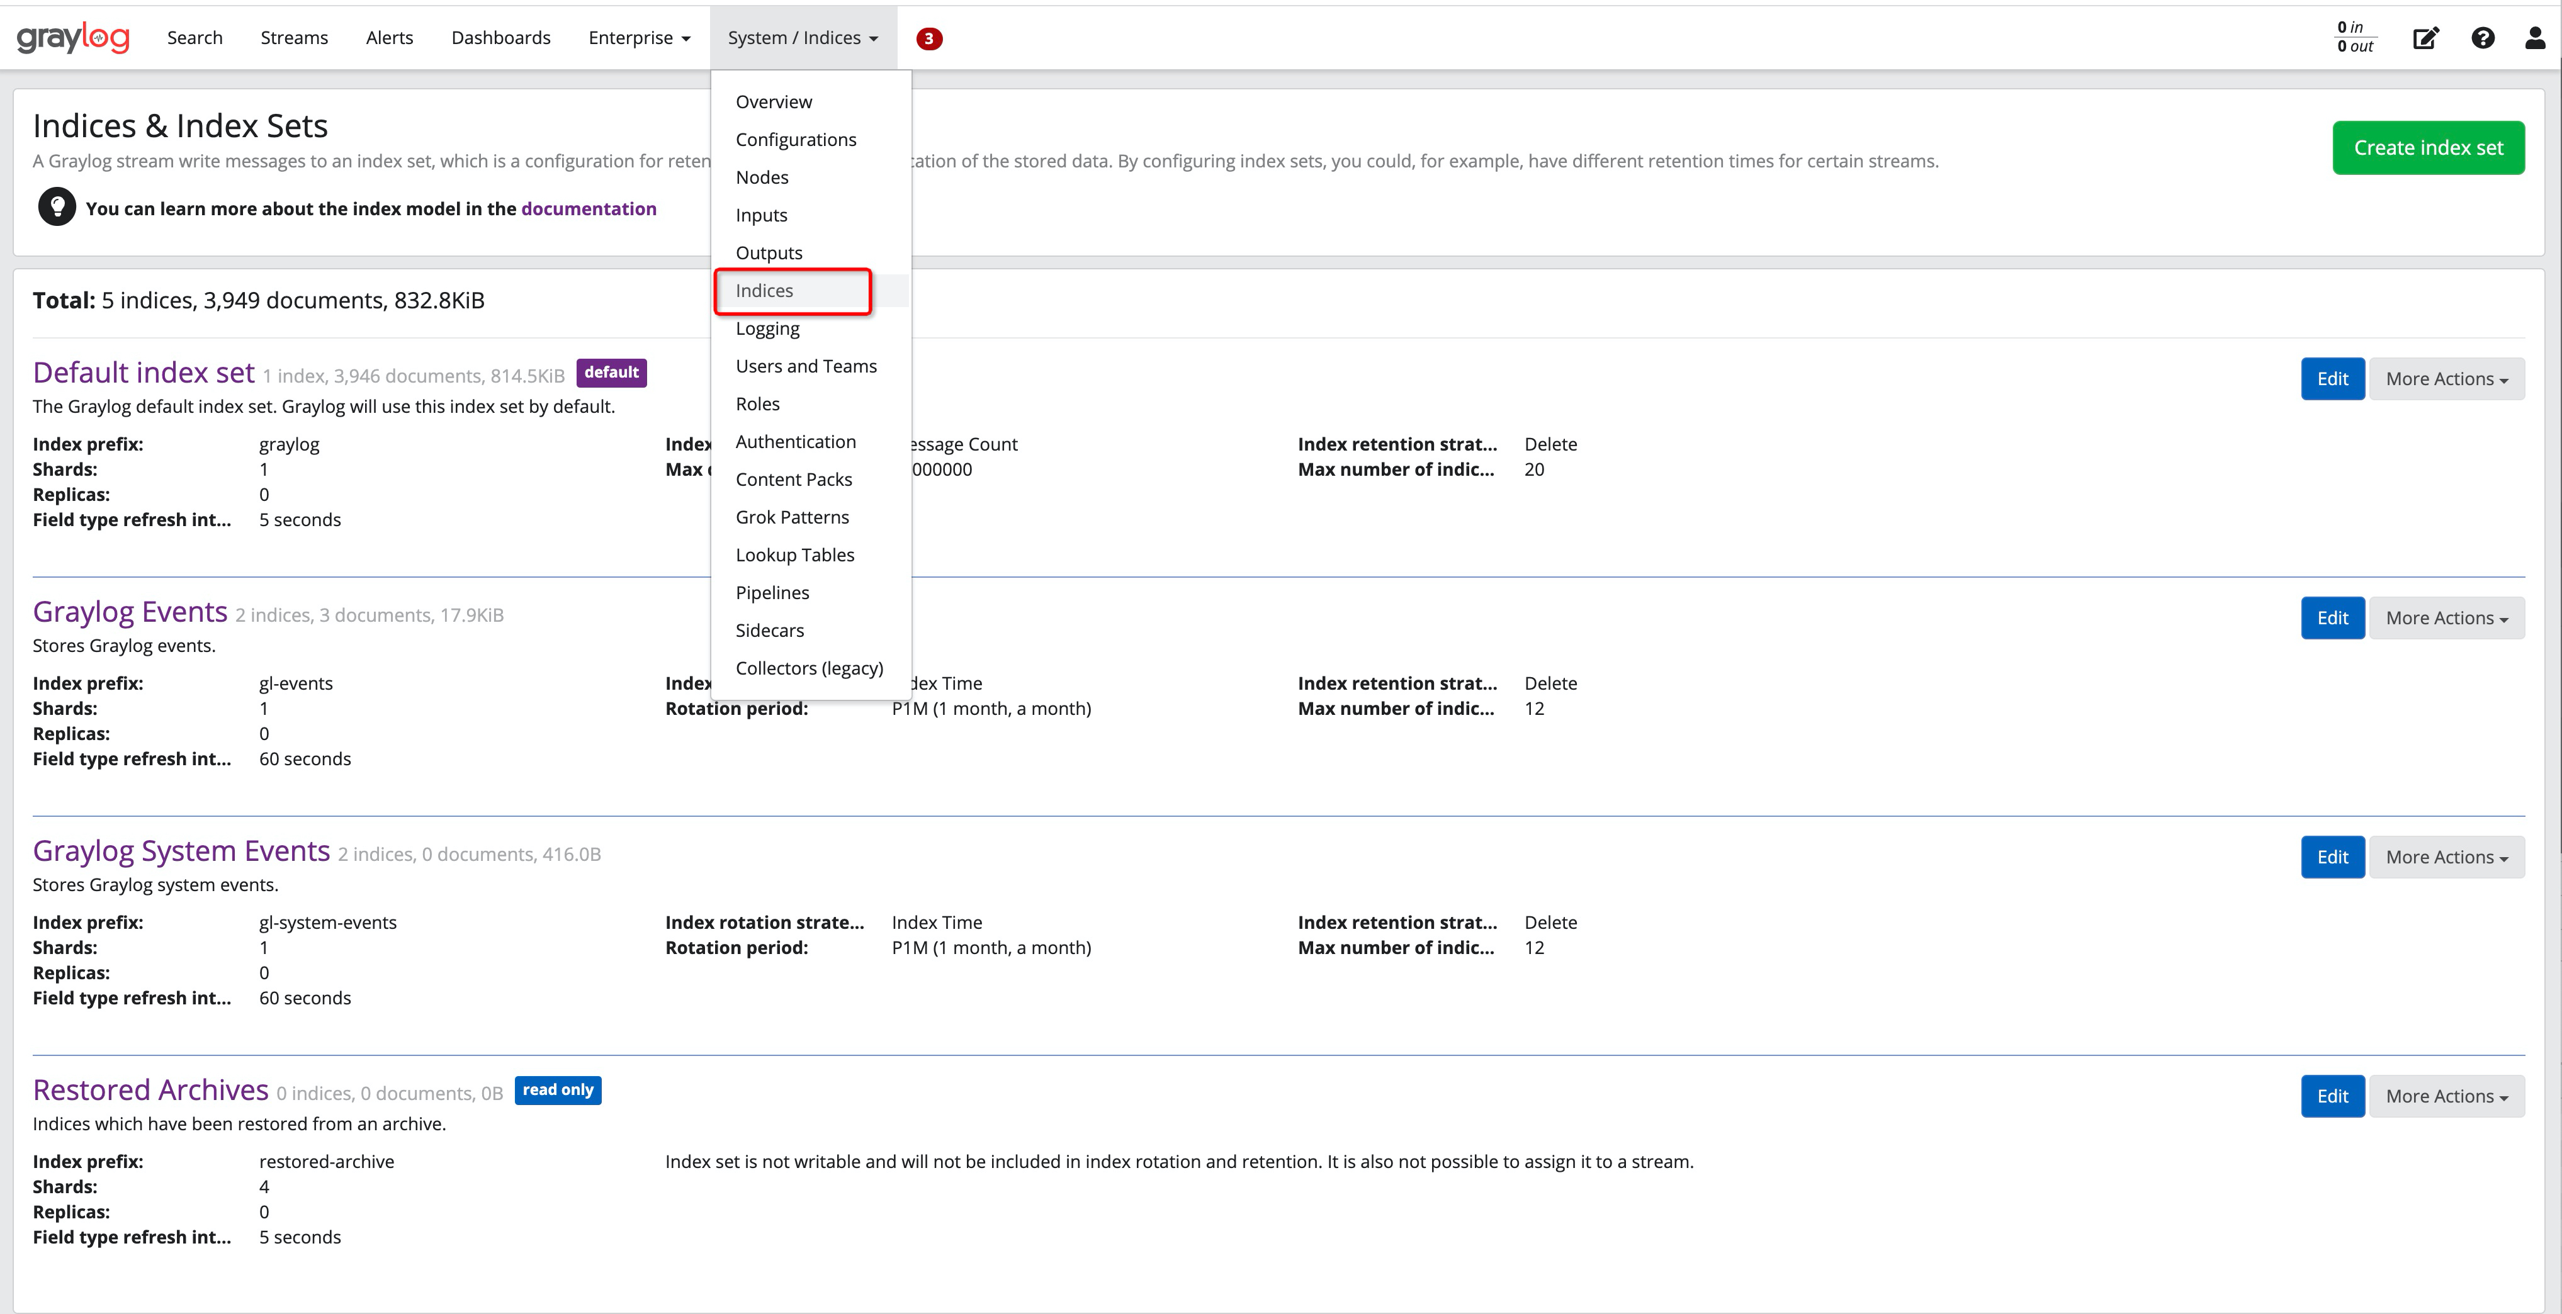The image size is (2562, 1314).
Task: Click the read only badge on Restored Archives
Action: click(x=558, y=1089)
